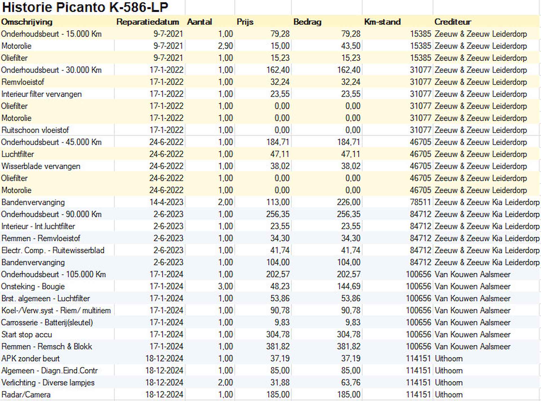Click 'Remmen - Remsch & Blokk' cell
The width and height of the screenshot is (541, 401).
pos(46,347)
